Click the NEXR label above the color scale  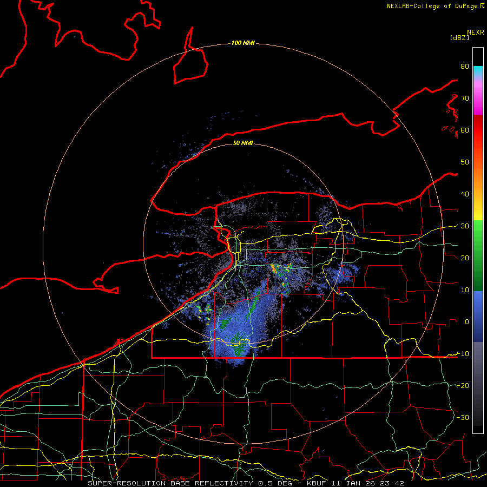pyautogui.click(x=476, y=32)
